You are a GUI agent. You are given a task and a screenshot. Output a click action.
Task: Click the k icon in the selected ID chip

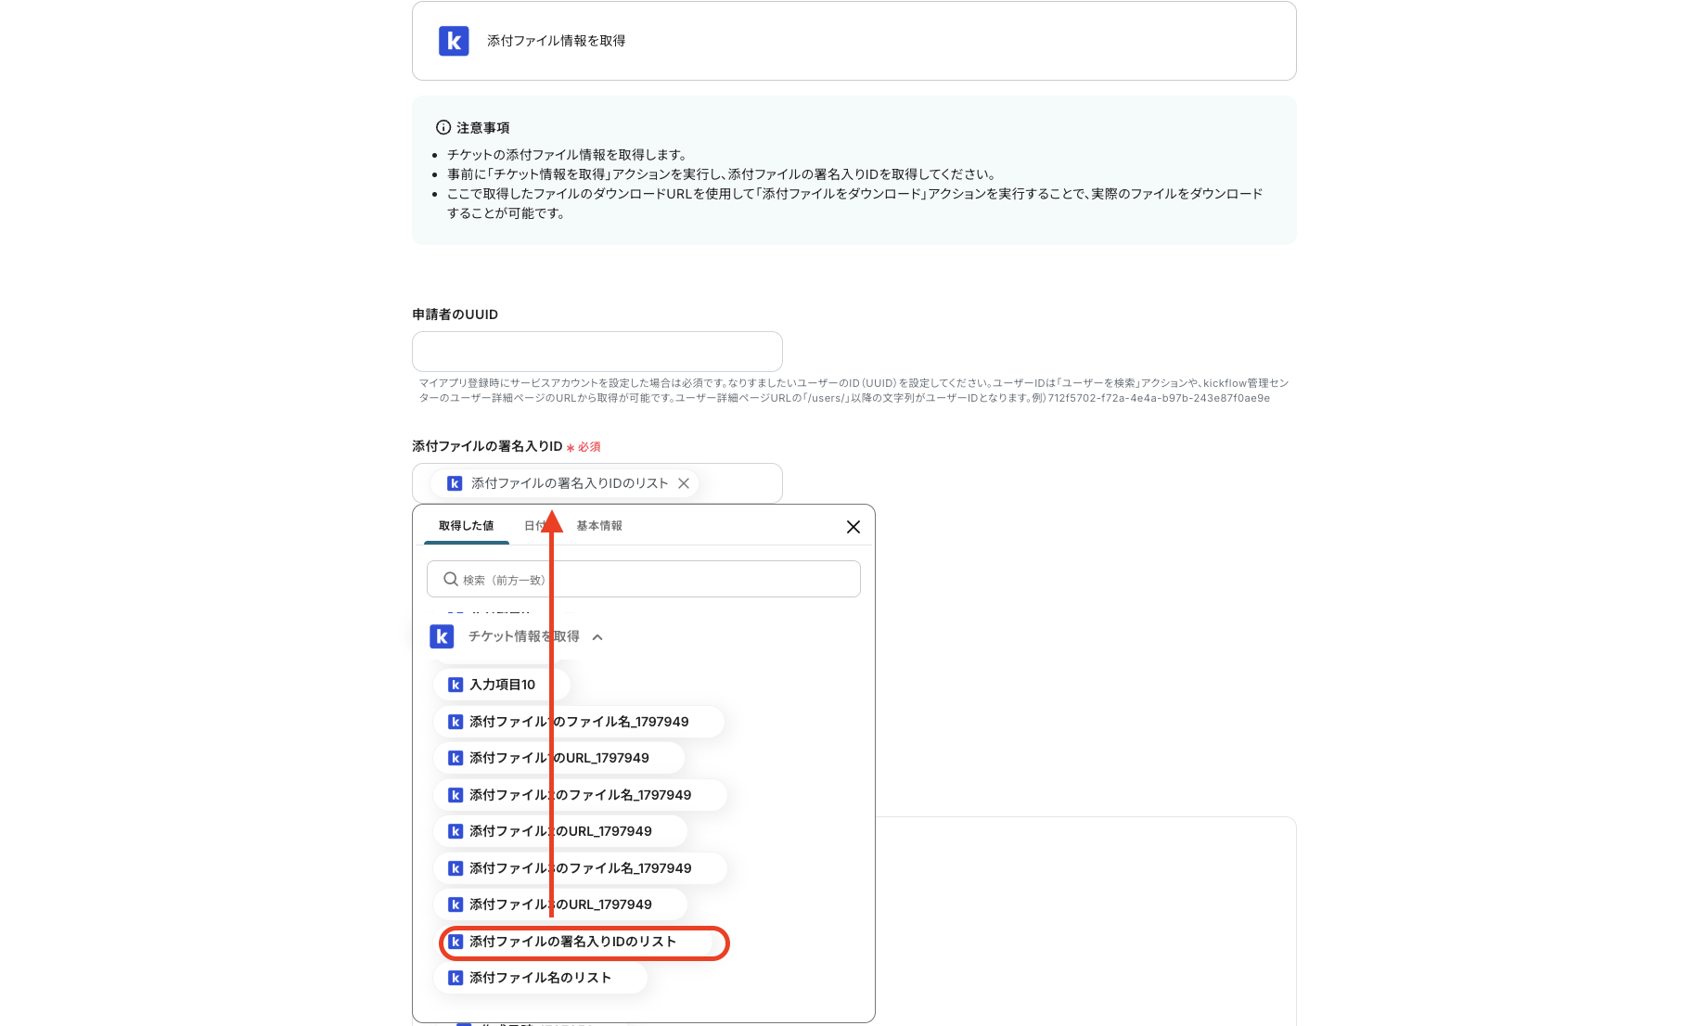(x=455, y=483)
